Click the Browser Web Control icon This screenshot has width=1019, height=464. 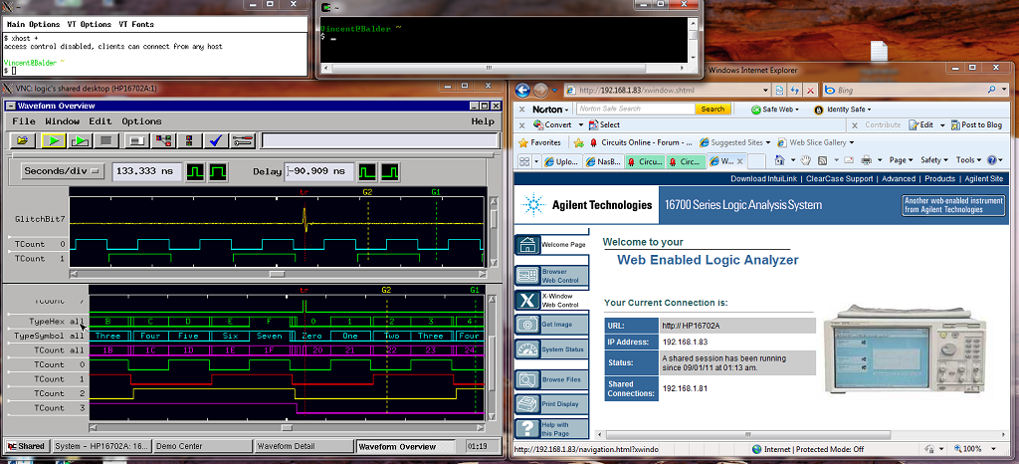pyautogui.click(x=527, y=276)
